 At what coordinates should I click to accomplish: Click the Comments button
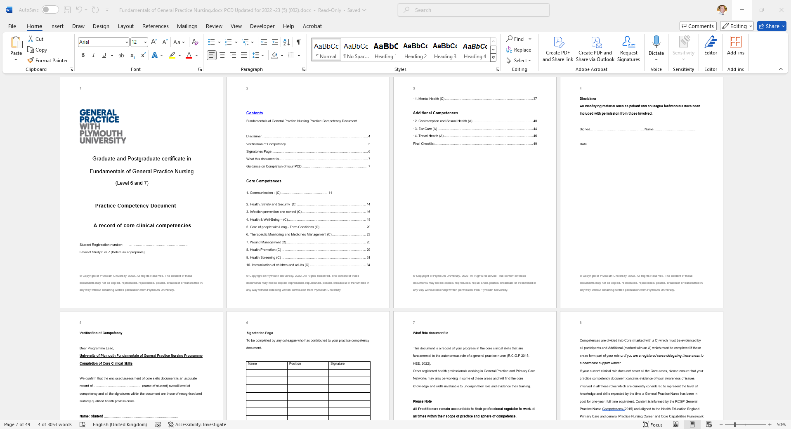click(x=698, y=26)
